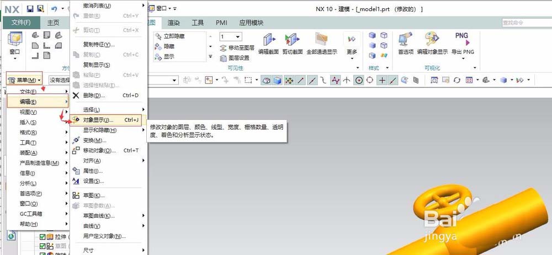Open the undo history dropdown arrow

coord(63,8)
